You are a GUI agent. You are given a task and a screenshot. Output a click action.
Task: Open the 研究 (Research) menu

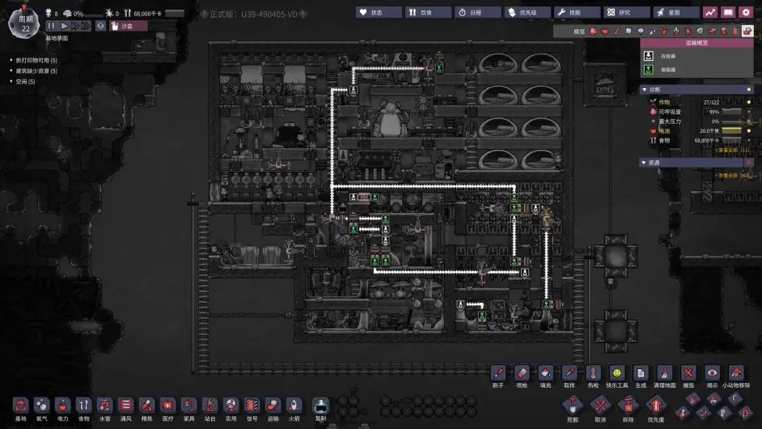coord(626,13)
